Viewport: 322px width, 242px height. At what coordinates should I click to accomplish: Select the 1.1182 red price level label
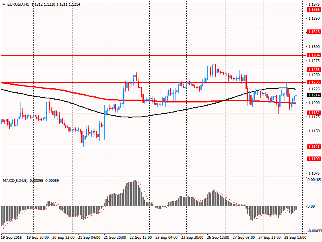pos(314,113)
